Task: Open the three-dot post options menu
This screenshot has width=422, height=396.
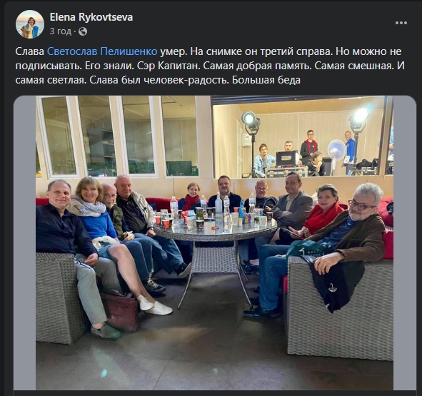Action: 401,23
